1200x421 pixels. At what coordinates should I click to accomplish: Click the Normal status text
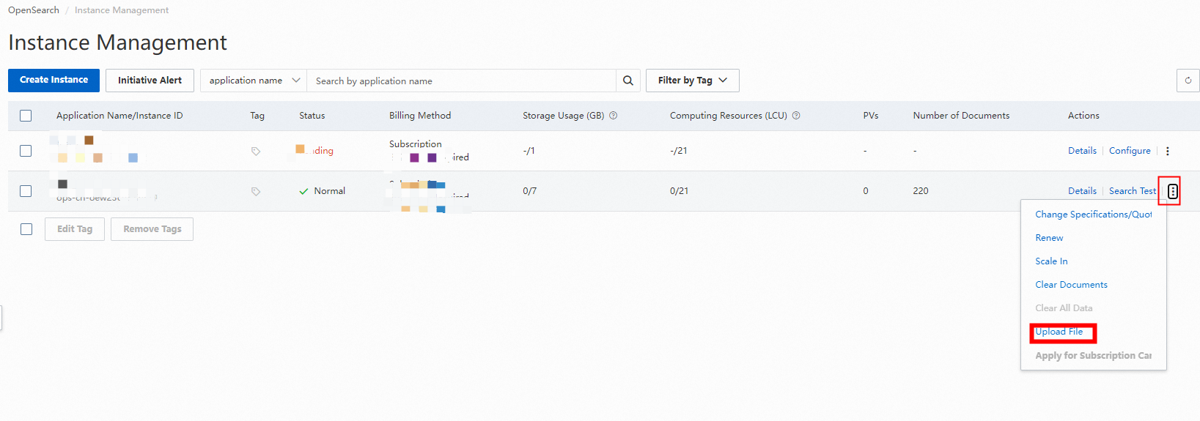coord(329,191)
